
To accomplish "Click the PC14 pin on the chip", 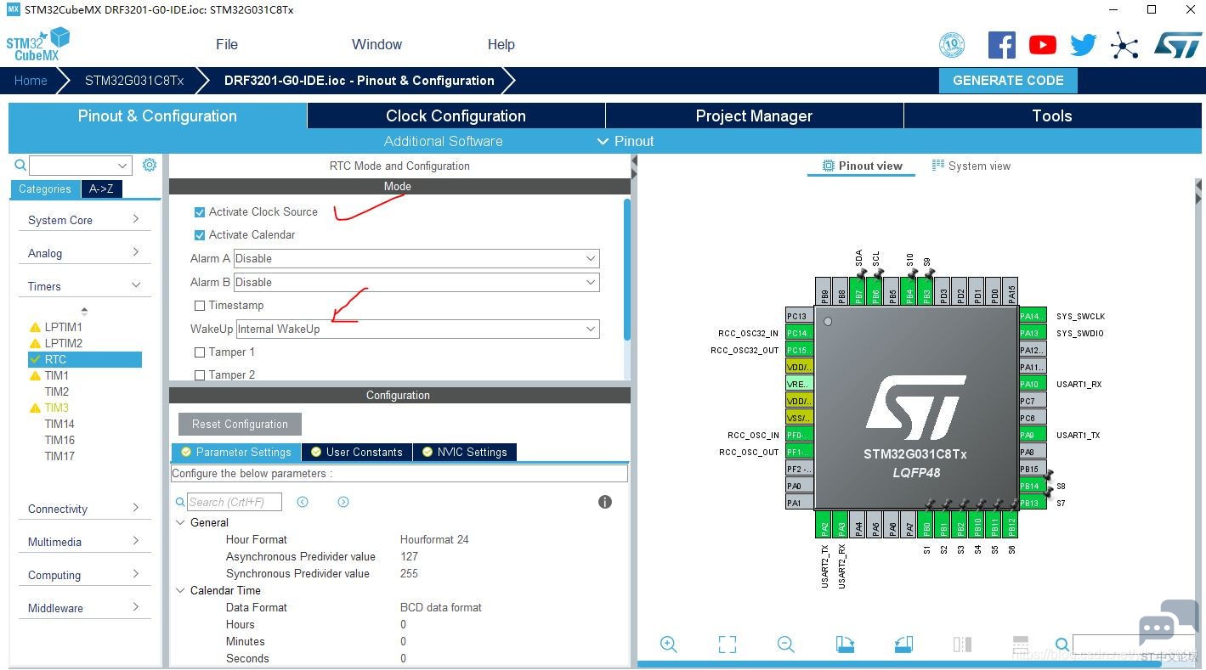I will [800, 333].
